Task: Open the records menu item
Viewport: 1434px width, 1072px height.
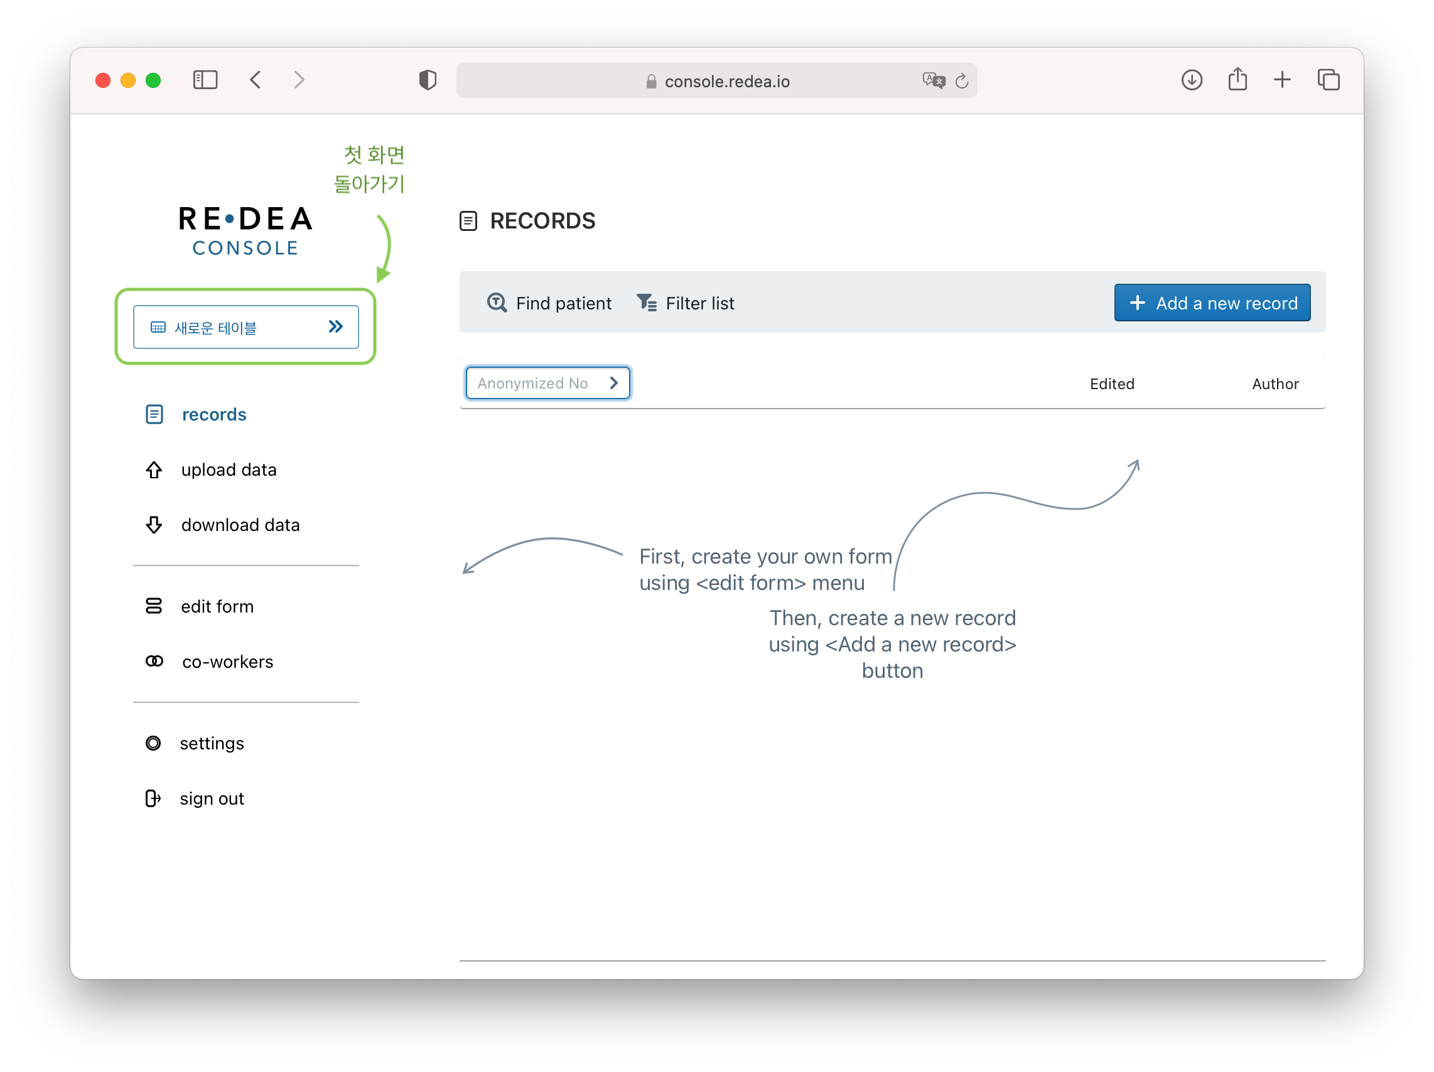Action: 214,415
